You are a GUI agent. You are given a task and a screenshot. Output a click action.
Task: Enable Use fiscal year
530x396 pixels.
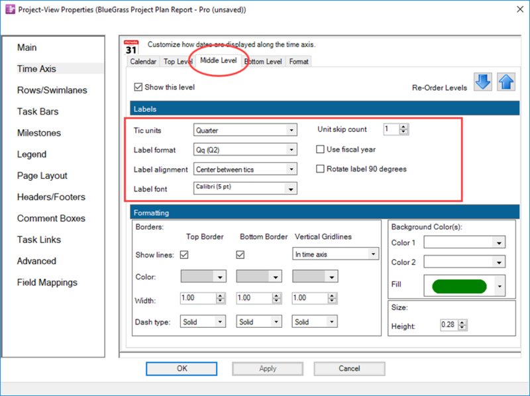pyautogui.click(x=320, y=150)
